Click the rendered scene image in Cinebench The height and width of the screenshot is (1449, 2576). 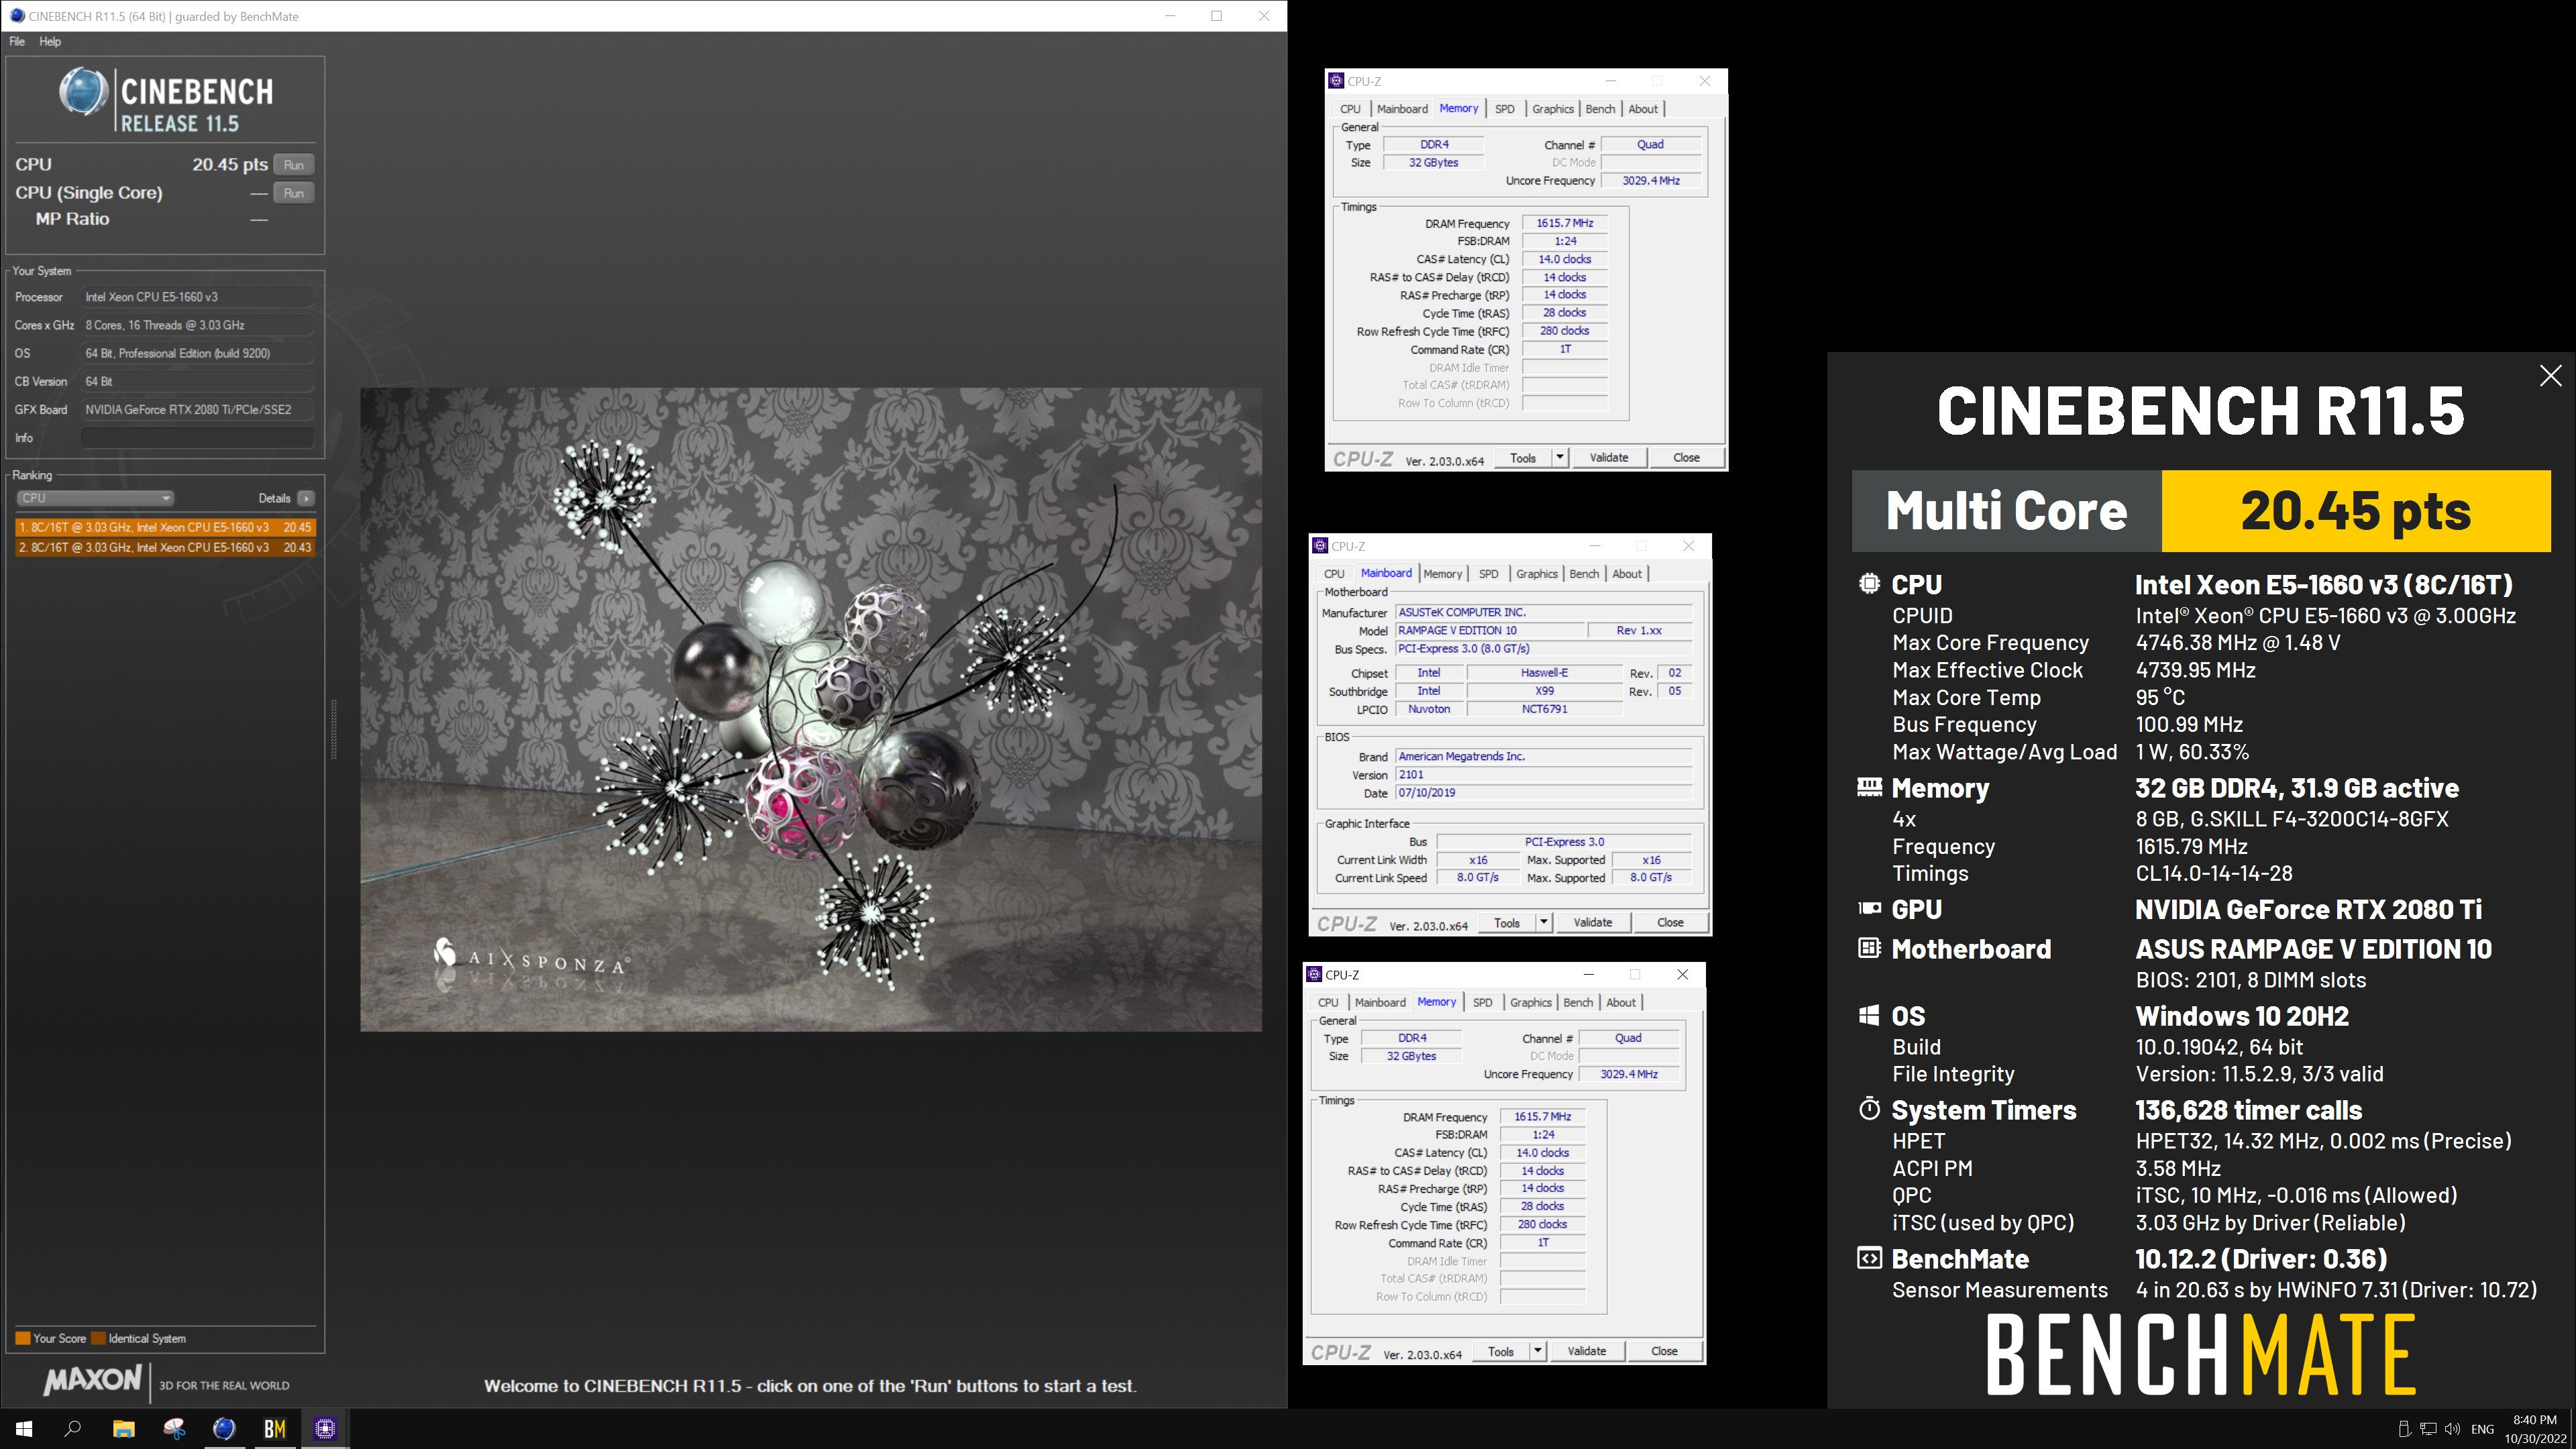click(x=811, y=709)
